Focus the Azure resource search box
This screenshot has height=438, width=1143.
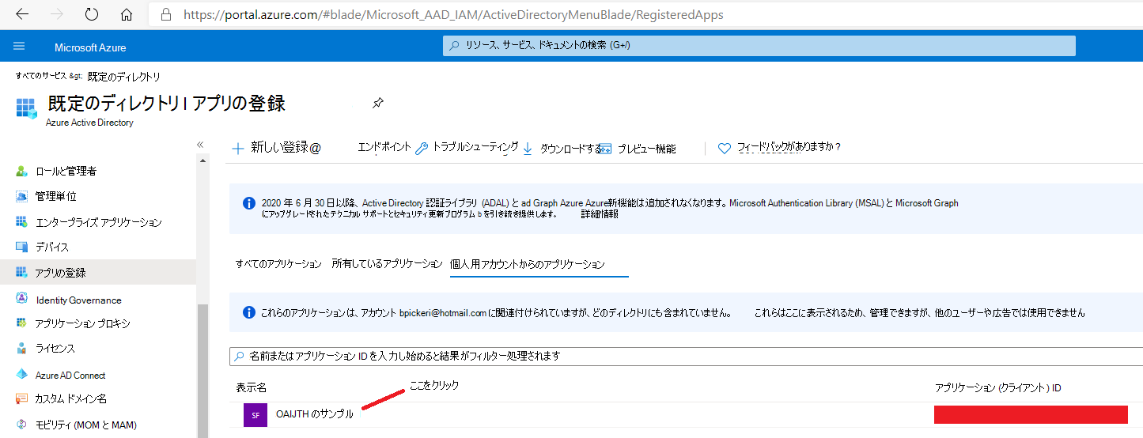tap(759, 46)
